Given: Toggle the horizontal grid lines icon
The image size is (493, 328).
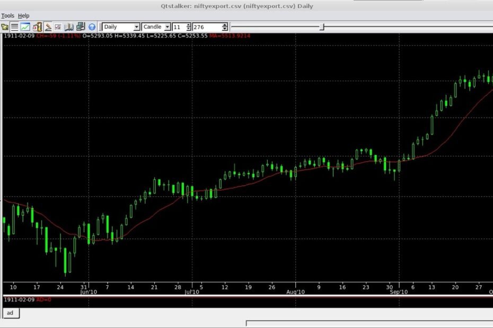Looking at the screenshot, I should click(x=14, y=27).
